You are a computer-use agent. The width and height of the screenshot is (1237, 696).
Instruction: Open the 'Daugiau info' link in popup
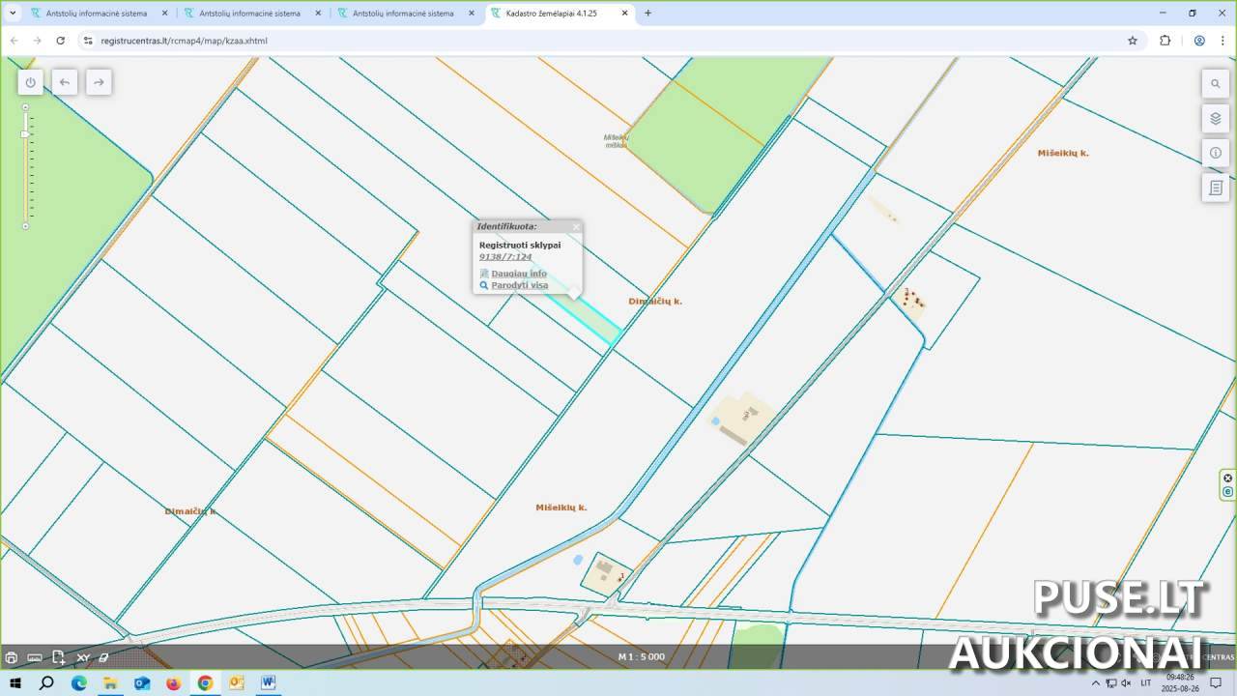click(518, 274)
